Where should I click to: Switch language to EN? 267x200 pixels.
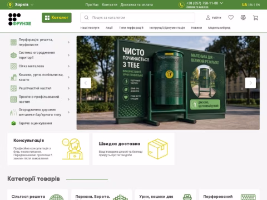coord(258,5)
